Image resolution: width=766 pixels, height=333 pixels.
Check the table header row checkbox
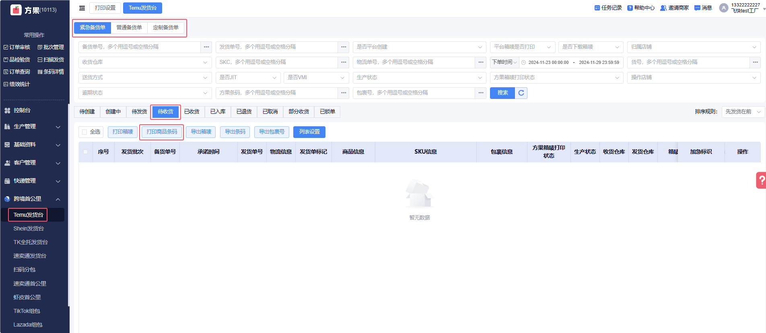(85, 152)
